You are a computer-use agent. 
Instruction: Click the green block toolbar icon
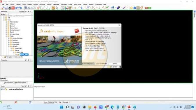pos(150,8)
